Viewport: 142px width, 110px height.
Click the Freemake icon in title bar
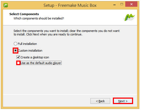pyautogui.click(x=6, y=5)
